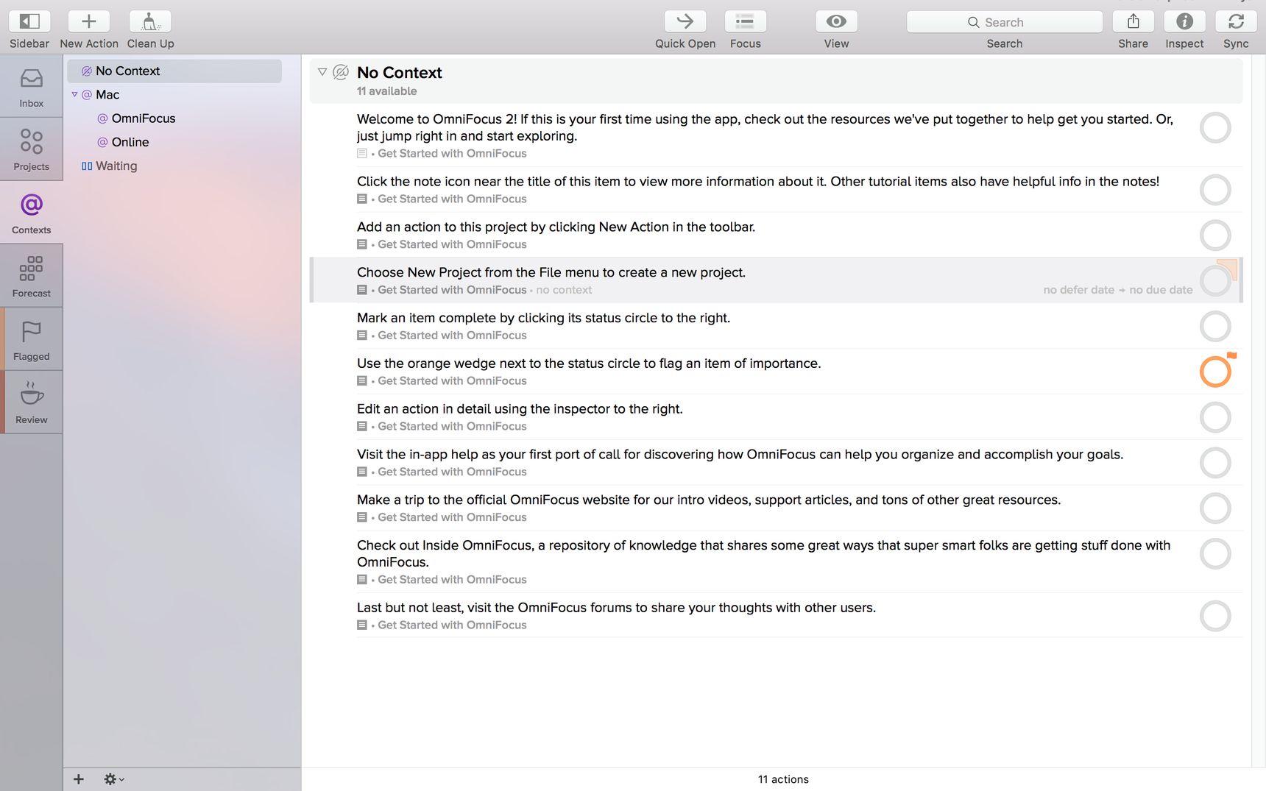Open note for 'Visit the in-app help'
Viewport: 1266px width, 791px height.
[361, 472]
